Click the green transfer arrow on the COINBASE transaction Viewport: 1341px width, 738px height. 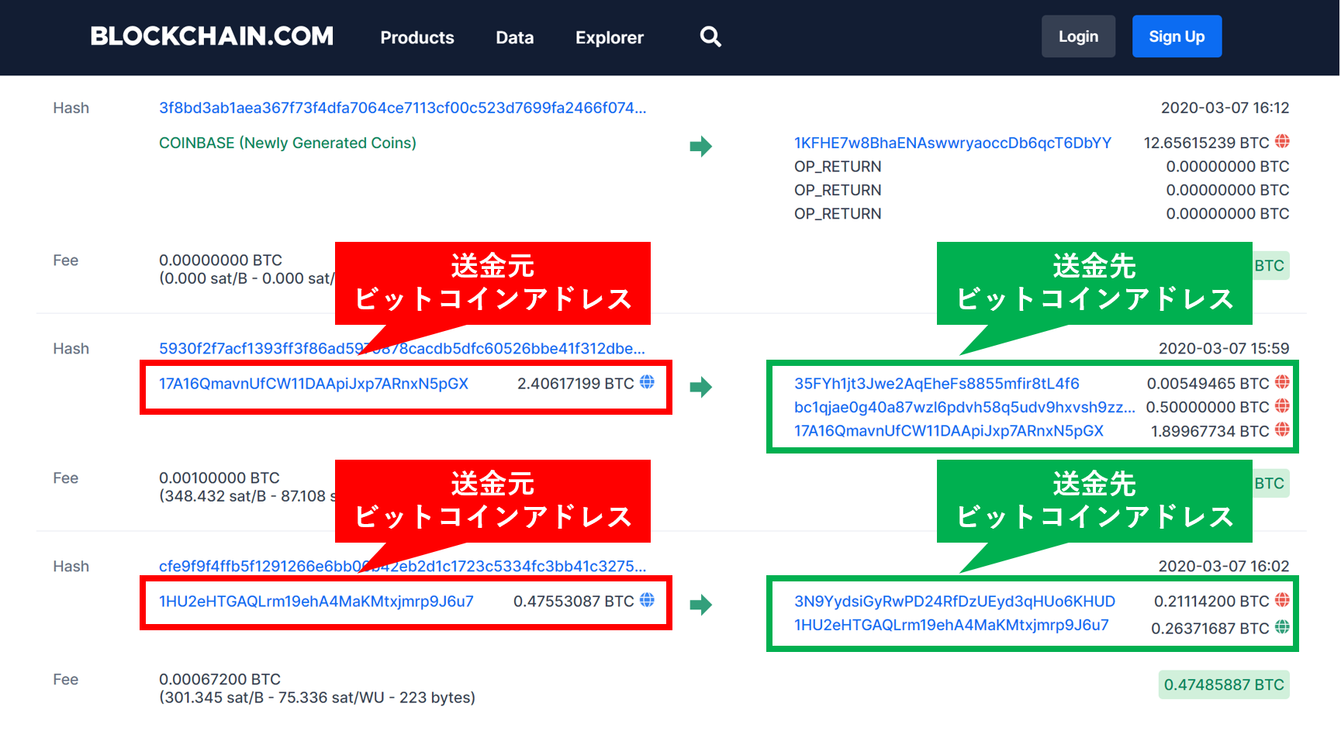click(701, 147)
